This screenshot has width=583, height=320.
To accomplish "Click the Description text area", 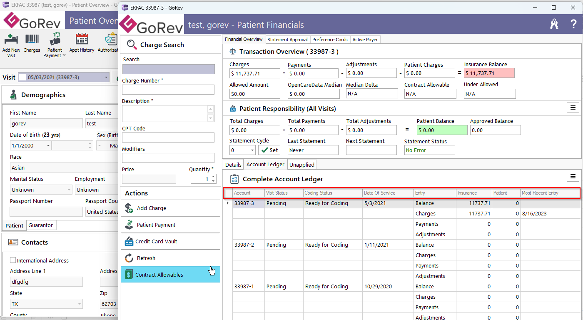I will (168, 113).
